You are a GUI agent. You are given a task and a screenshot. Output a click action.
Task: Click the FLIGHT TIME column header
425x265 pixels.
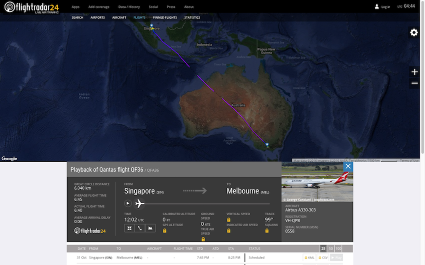tap(183, 249)
